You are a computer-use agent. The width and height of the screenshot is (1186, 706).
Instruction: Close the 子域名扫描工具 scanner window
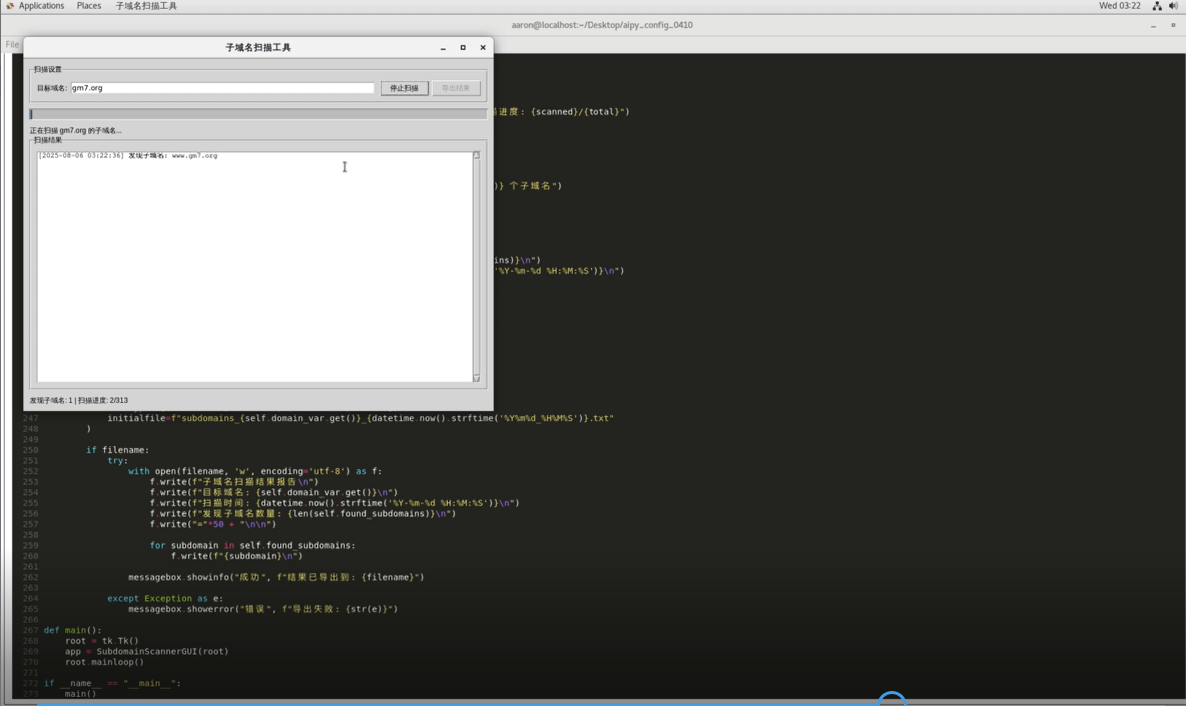(483, 48)
